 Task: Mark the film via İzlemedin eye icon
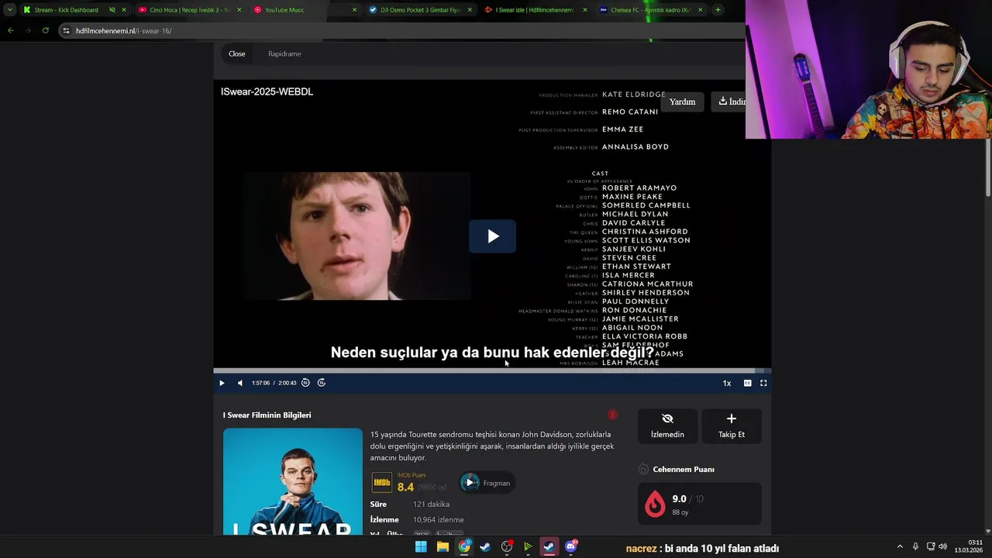coord(667,425)
